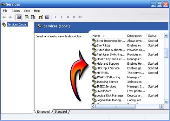Click 'Indexes co…' description cell
This screenshot has width=170, height=121.
pyautogui.click(x=136, y=82)
